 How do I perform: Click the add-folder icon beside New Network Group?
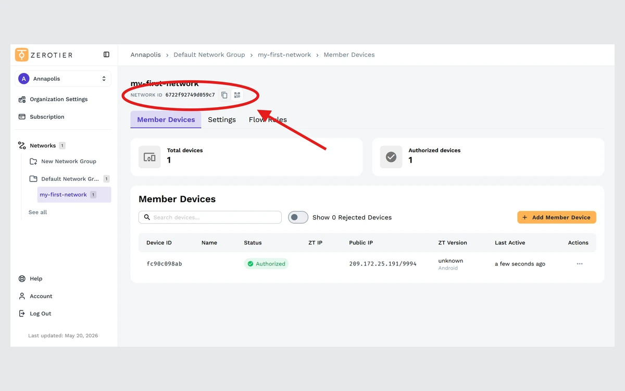tap(33, 162)
